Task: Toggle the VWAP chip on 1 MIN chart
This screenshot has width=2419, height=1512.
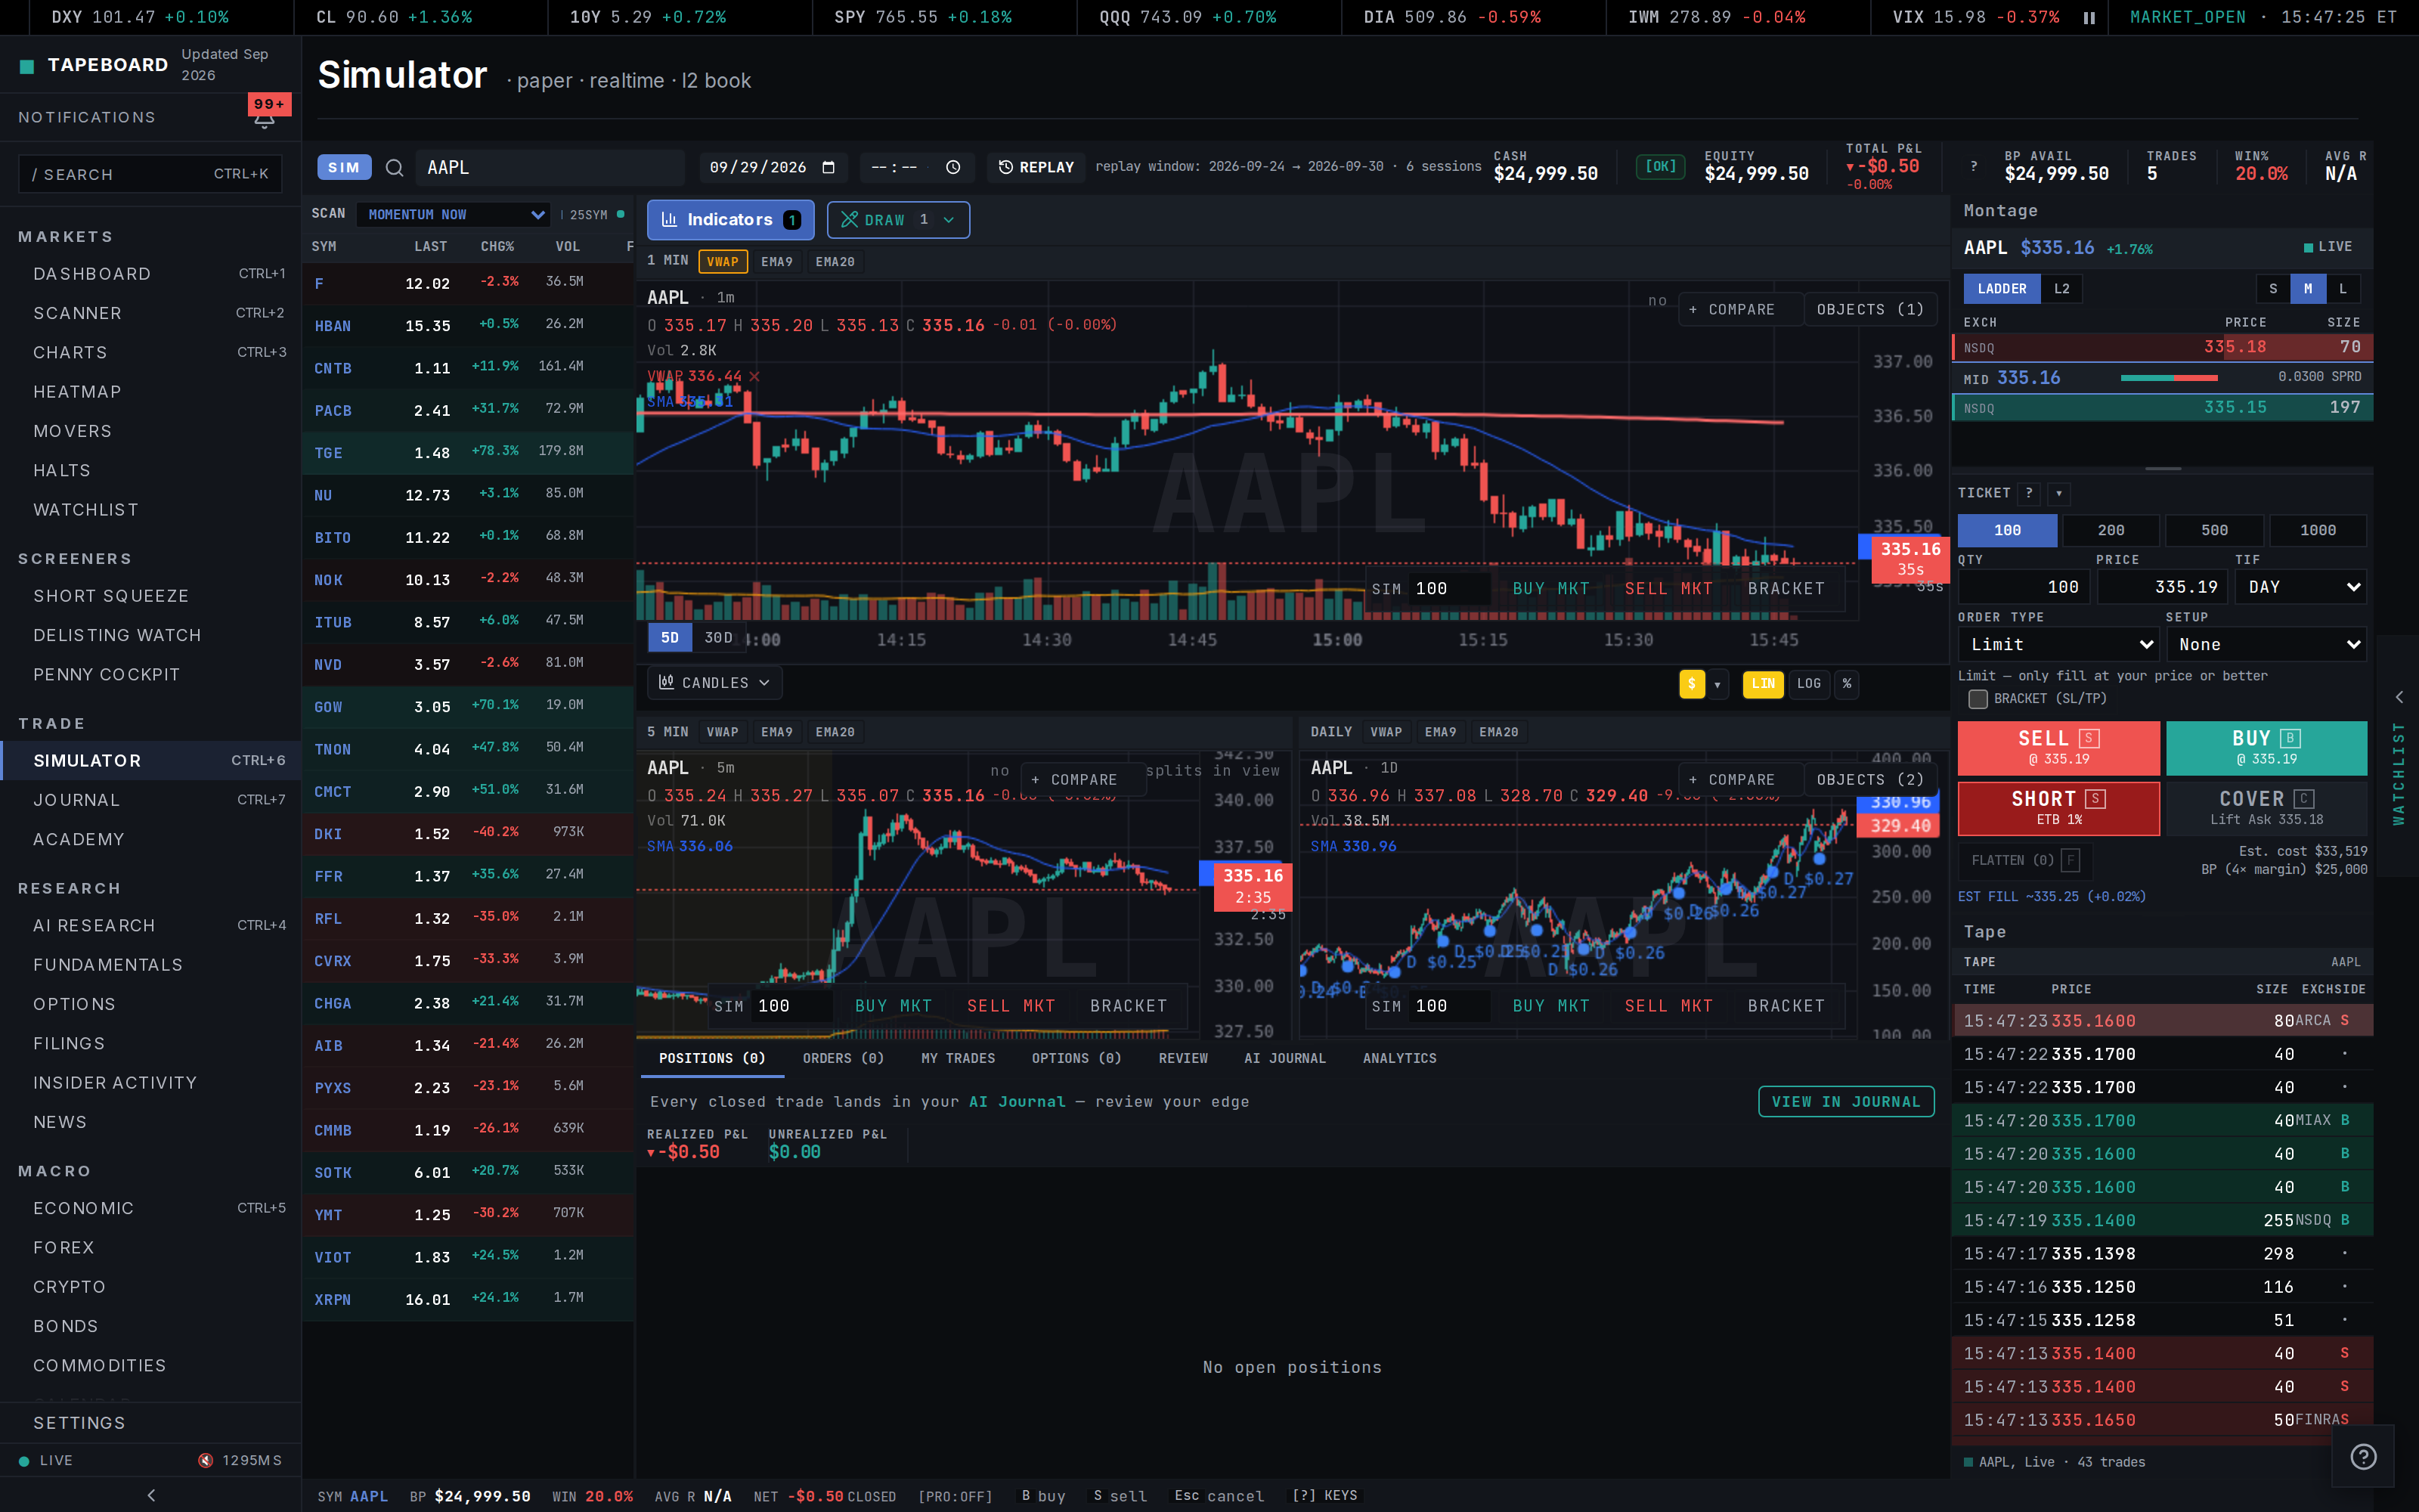Action: (x=723, y=262)
